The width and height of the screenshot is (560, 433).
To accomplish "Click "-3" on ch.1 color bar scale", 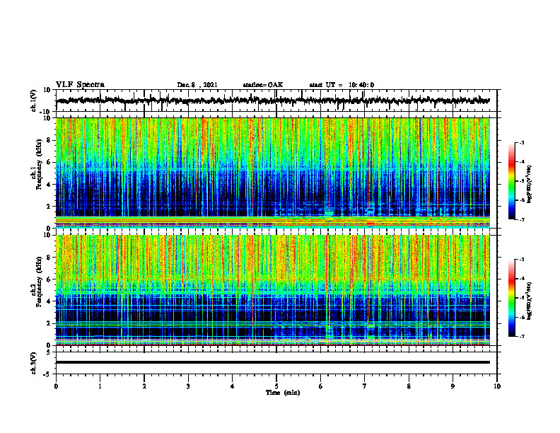I will [x=522, y=143].
